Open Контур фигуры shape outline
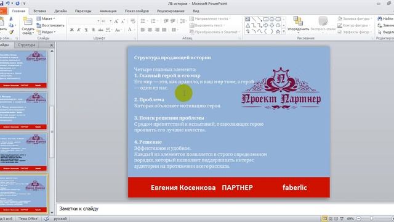The height and width of the screenshot is (222, 394). (x=354, y=25)
